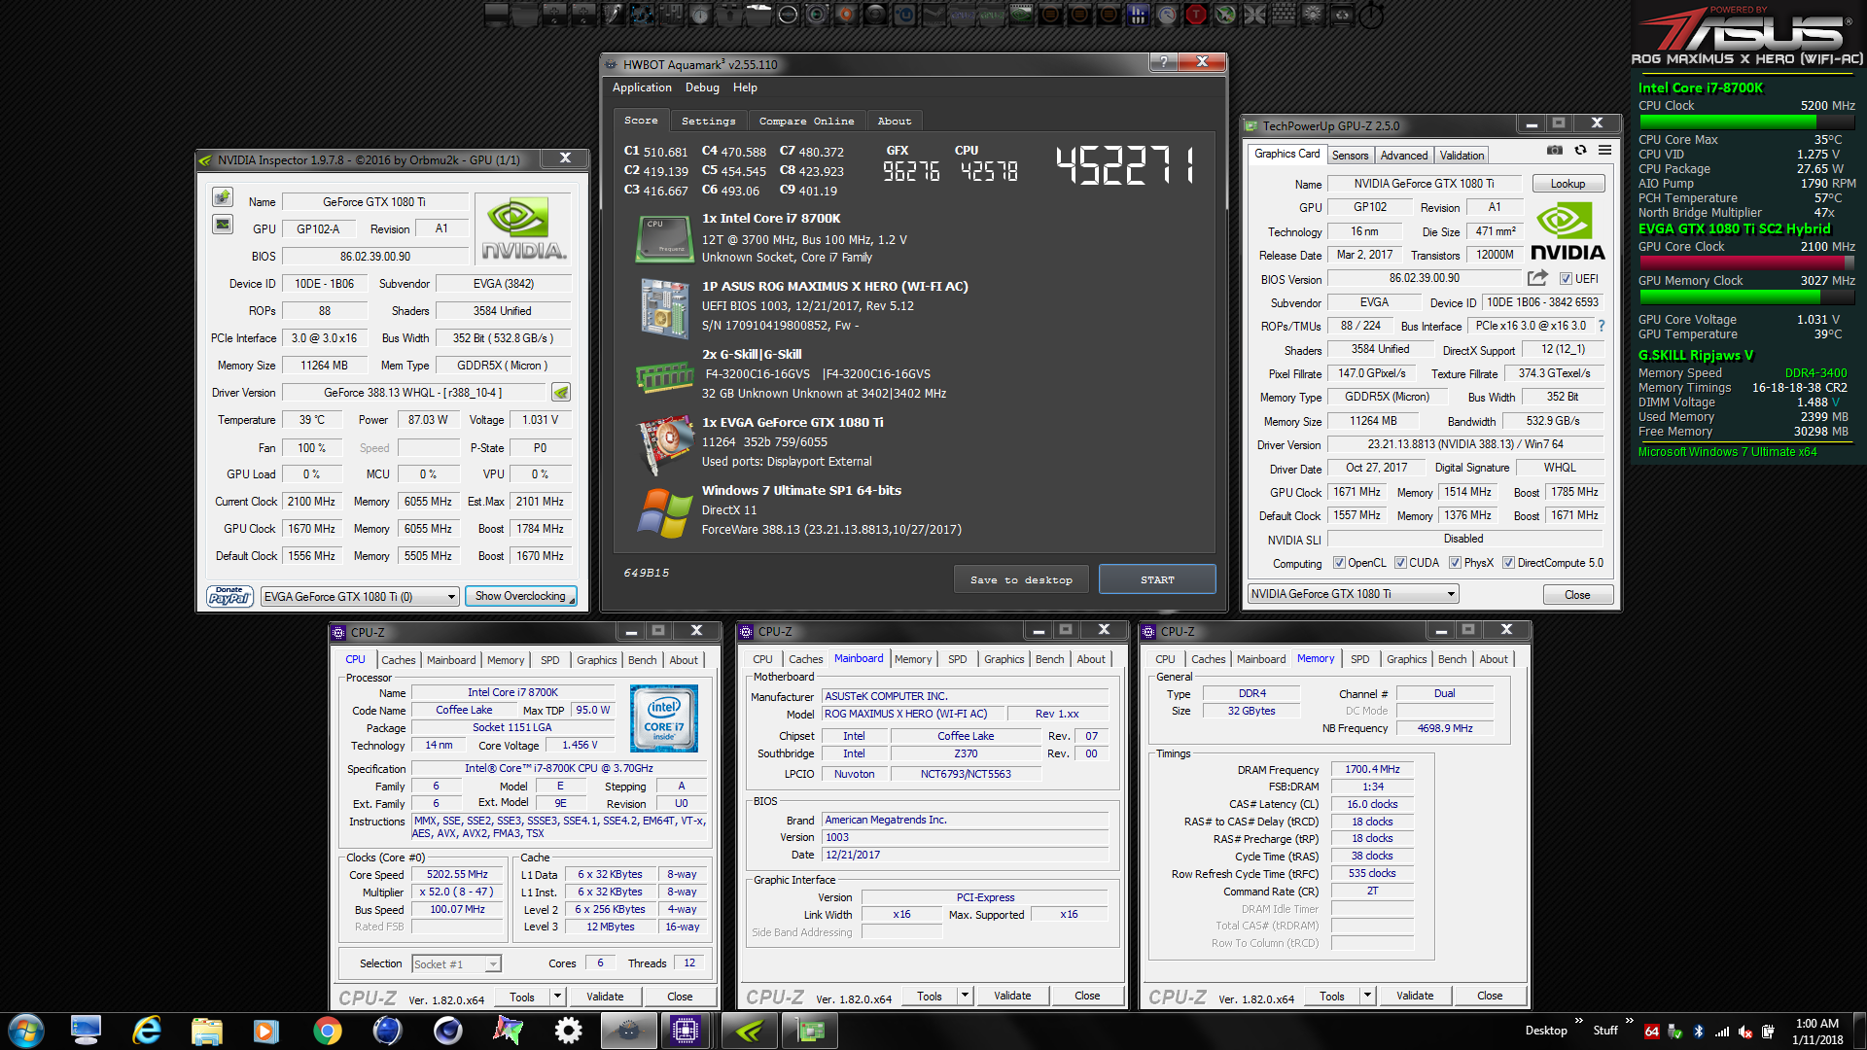Click Safely Remove Hardware tray icon
The width and height of the screenshot is (1867, 1050).
[1675, 1032]
